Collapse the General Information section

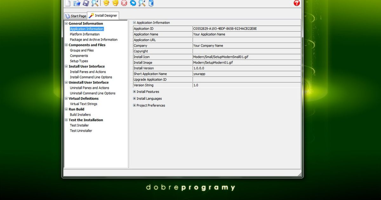[x=66, y=23]
